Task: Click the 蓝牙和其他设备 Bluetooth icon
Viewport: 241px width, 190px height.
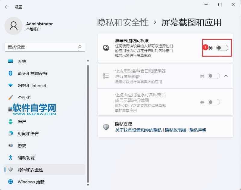Action: [11, 73]
